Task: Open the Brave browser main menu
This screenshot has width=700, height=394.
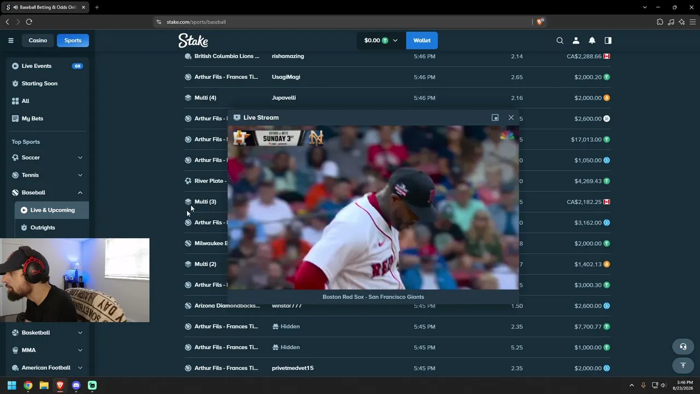Action: coord(693,22)
